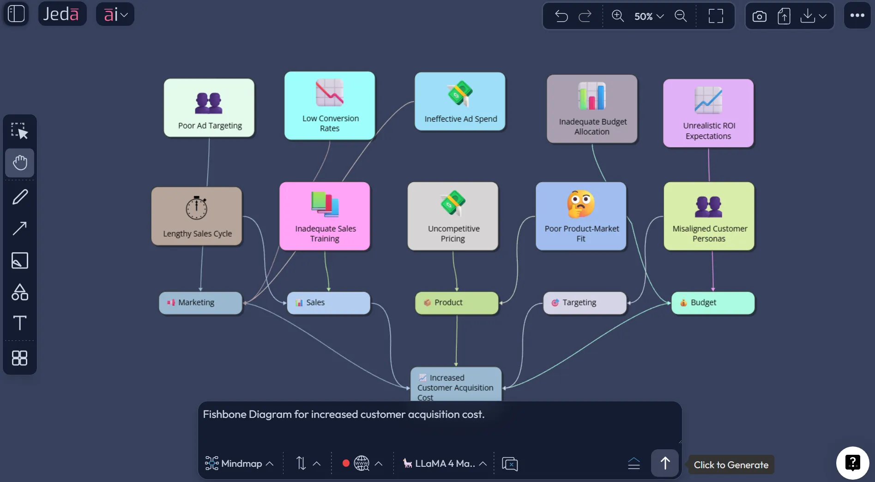Click the undo arrow
Viewport: 875px width, 482px height.
[561, 16]
